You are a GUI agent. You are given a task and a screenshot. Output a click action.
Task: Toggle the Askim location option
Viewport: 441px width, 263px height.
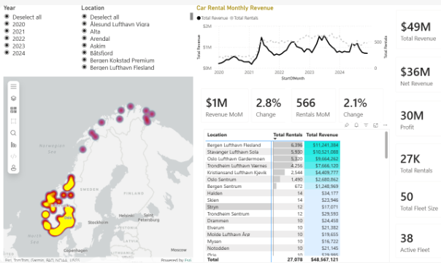tap(84, 45)
